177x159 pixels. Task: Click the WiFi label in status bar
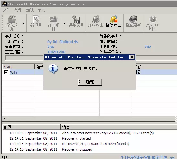coord(5,157)
